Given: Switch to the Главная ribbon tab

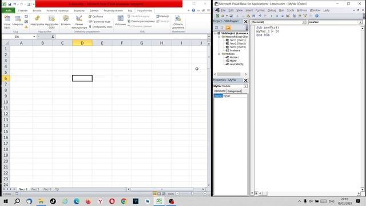Looking at the screenshot, I should coord(23,10).
